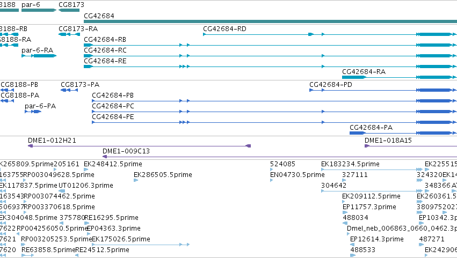Screen dimensions: 457x258
Task: Click the CG42684-PA coding exon block
Action: (x=357, y=133)
